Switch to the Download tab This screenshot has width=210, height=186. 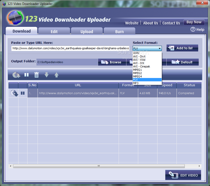click(22, 31)
